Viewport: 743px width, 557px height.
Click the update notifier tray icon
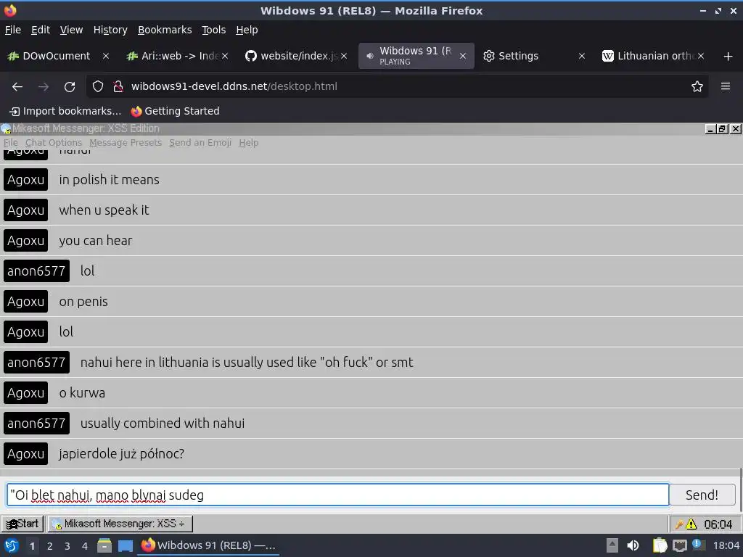tap(697, 545)
